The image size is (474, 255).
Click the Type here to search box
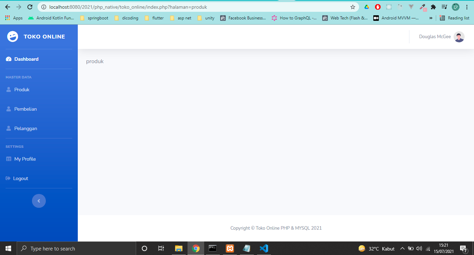[x=76, y=248]
